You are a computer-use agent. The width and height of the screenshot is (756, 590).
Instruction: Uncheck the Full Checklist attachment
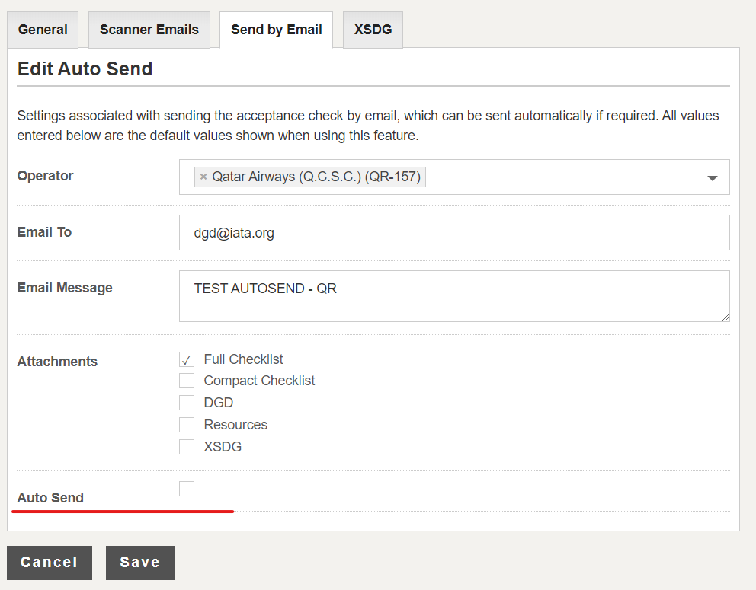[x=187, y=359]
